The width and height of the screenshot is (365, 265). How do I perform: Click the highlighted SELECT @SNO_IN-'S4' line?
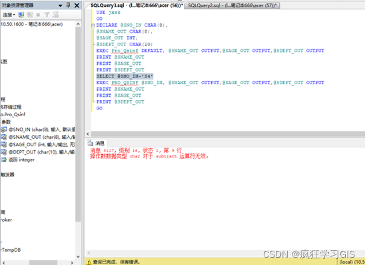point(125,76)
